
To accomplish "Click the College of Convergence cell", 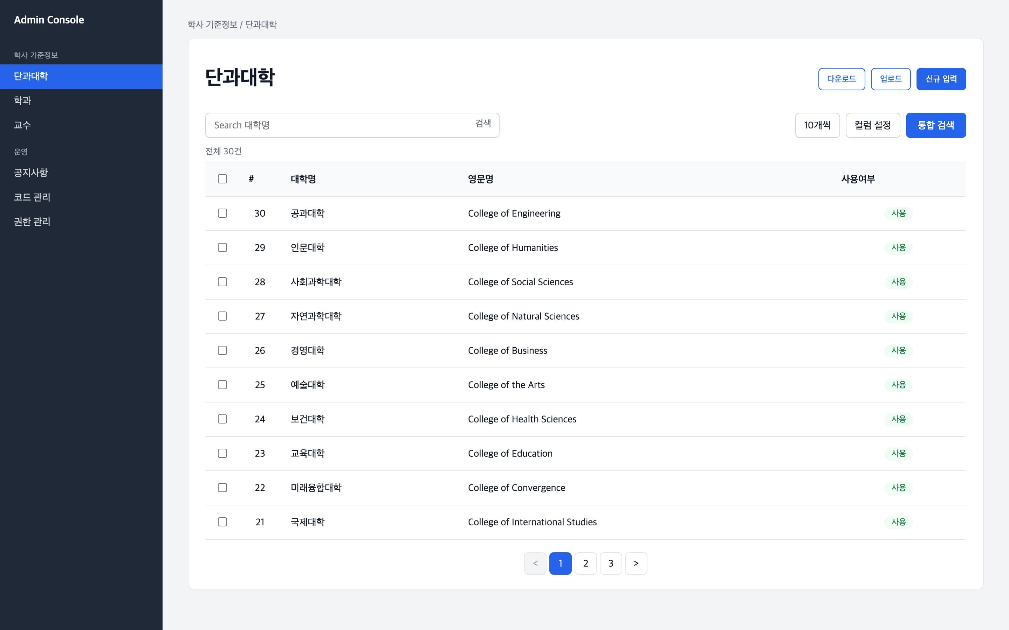I will 517,488.
